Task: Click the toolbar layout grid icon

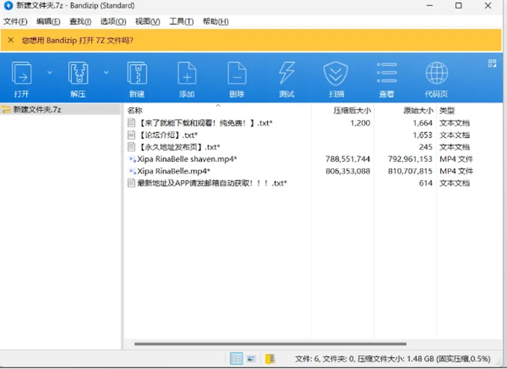Action: [x=492, y=63]
